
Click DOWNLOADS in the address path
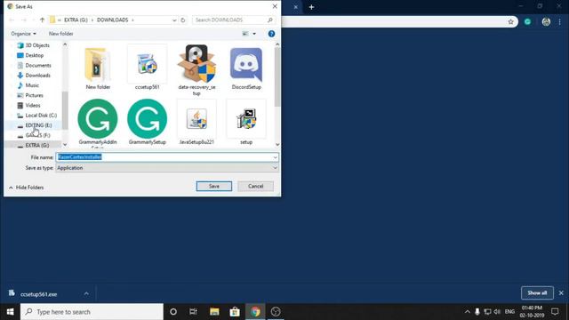113,20
